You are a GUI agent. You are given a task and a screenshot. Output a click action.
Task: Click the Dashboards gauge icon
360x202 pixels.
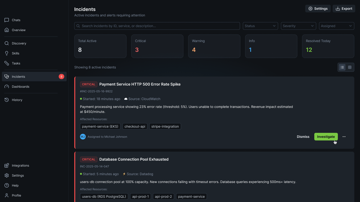coord(7,87)
